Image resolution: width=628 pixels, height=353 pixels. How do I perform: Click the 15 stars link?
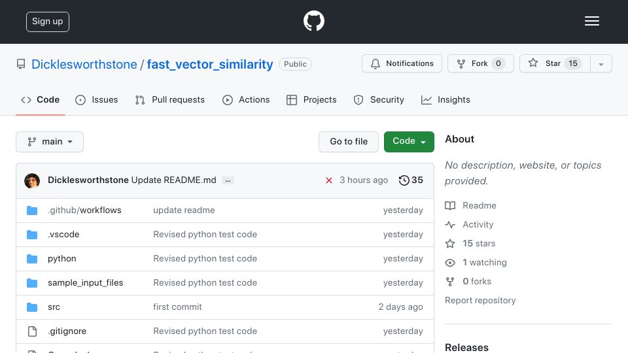pyautogui.click(x=479, y=243)
